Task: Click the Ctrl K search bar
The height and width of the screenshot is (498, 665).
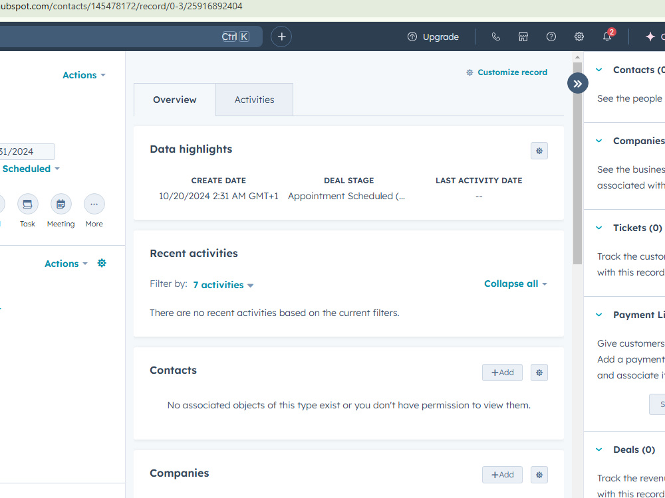Action: pyautogui.click(x=131, y=37)
